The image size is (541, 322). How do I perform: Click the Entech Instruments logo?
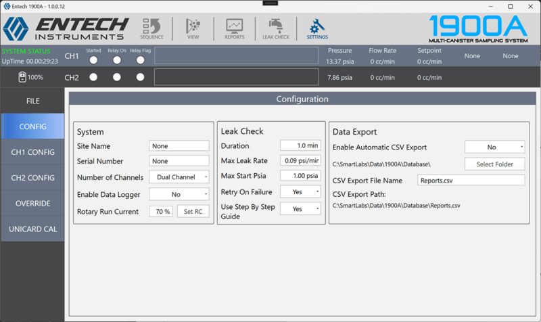(64, 28)
